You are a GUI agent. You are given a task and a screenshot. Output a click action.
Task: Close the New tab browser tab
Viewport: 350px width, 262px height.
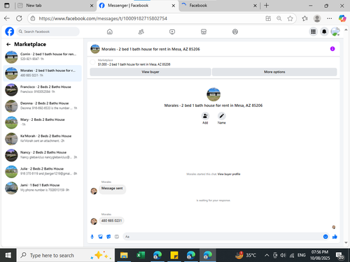[x=92, y=6]
